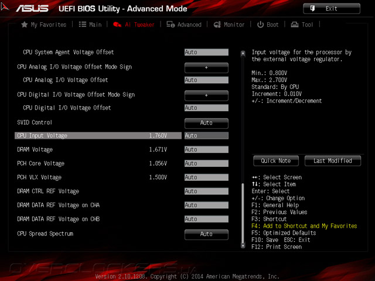Click scrollbar down arrow
The width and height of the screenshot is (375, 281).
point(243,245)
